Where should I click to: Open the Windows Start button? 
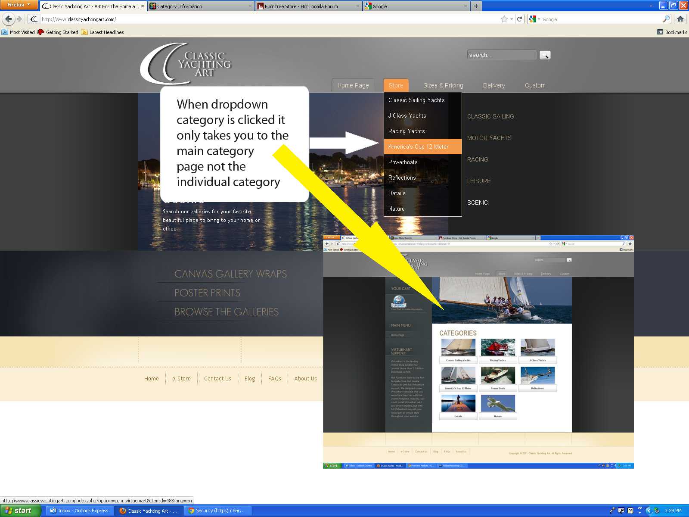coord(19,511)
